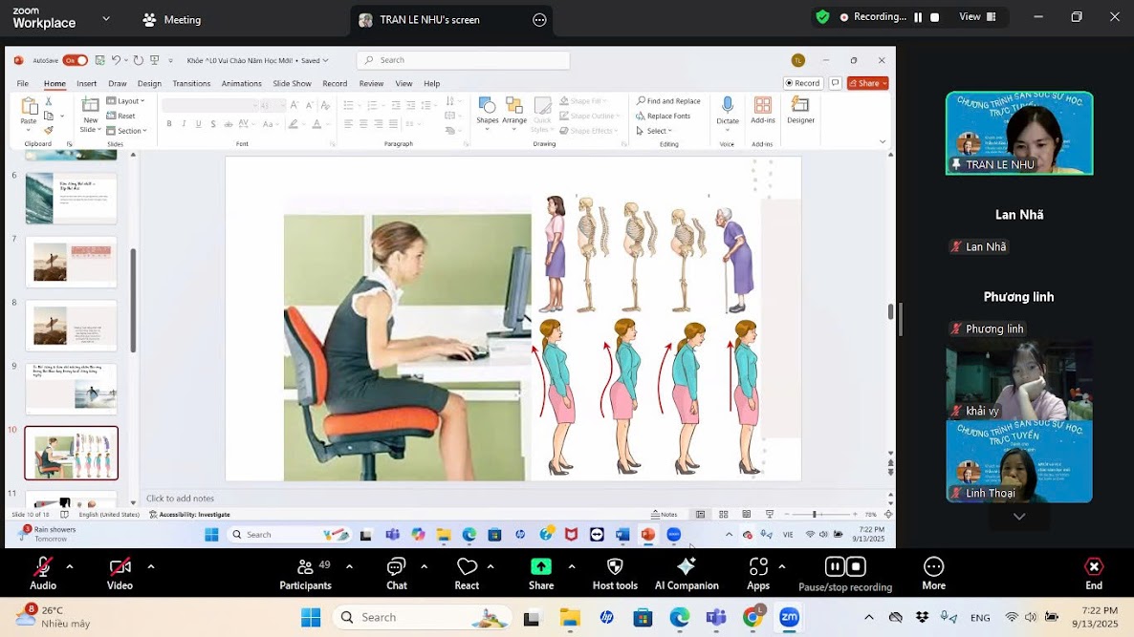Start camera with the Video icon

[120, 567]
